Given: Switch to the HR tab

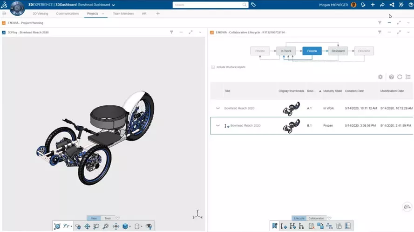Looking at the screenshot, I should coord(144,13).
